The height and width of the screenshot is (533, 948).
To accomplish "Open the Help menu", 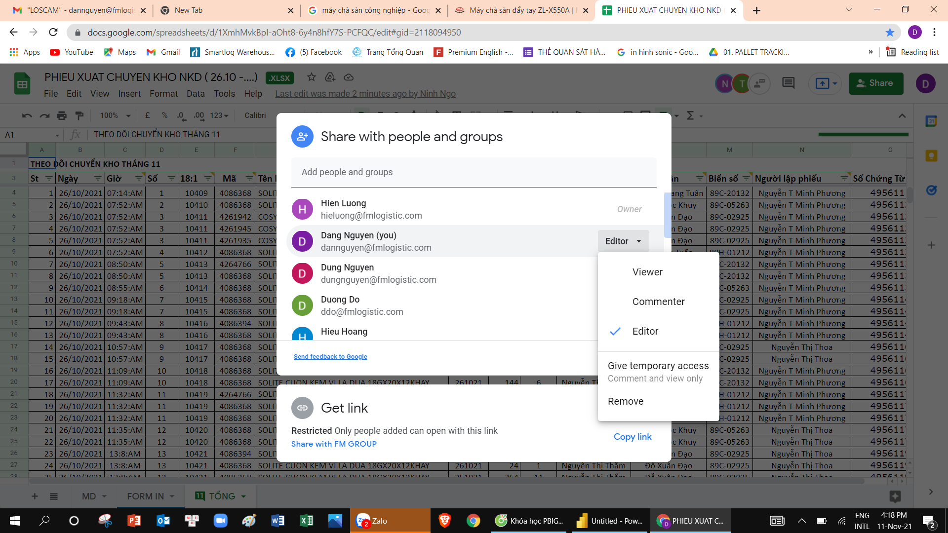I will (253, 94).
